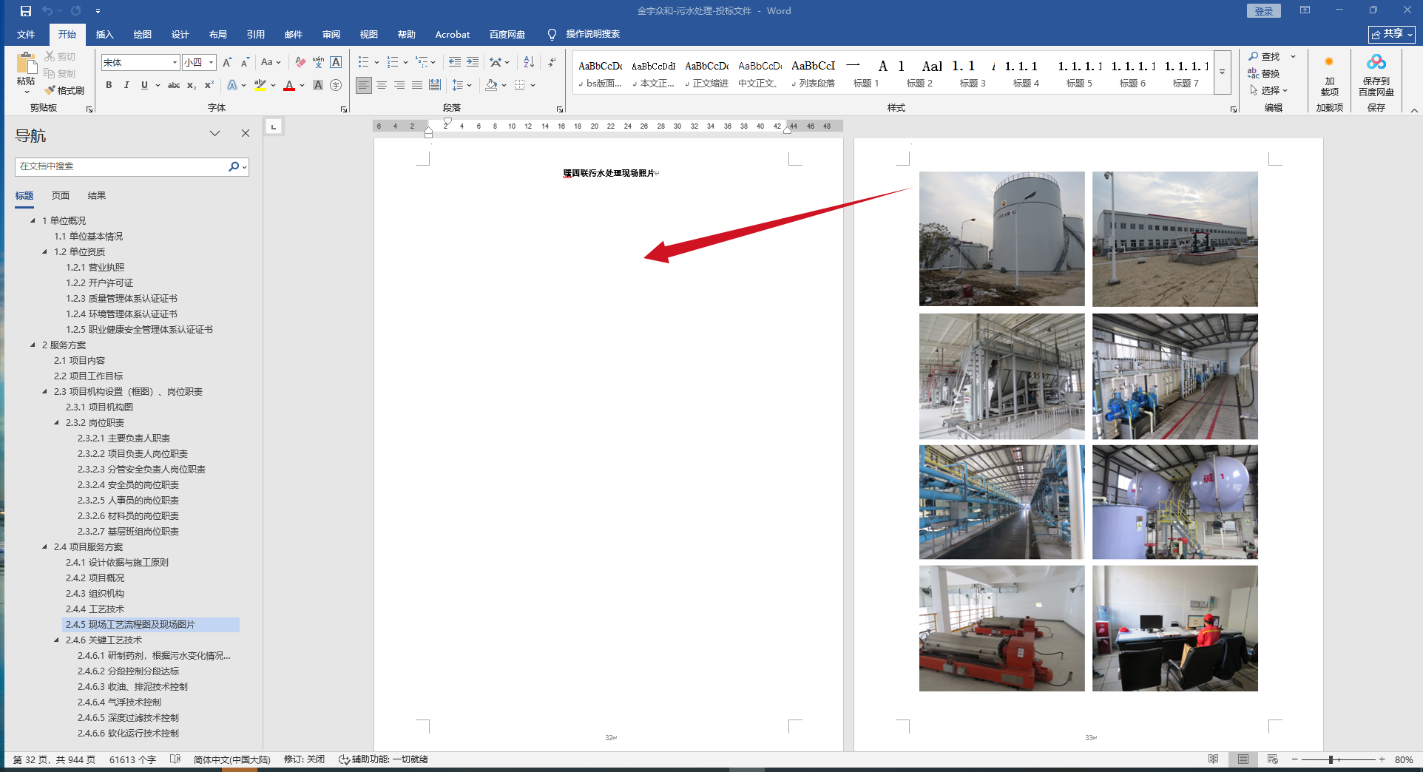Collapse the 2.4 项目服务方案 heading
Image resolution: width=1423 pixels, height=772 pixels.
45,547
